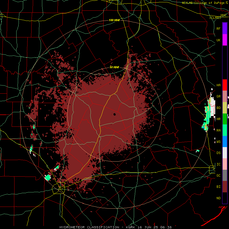Click the IC legend label
This screenshot has width=229, height=229.
218,164
